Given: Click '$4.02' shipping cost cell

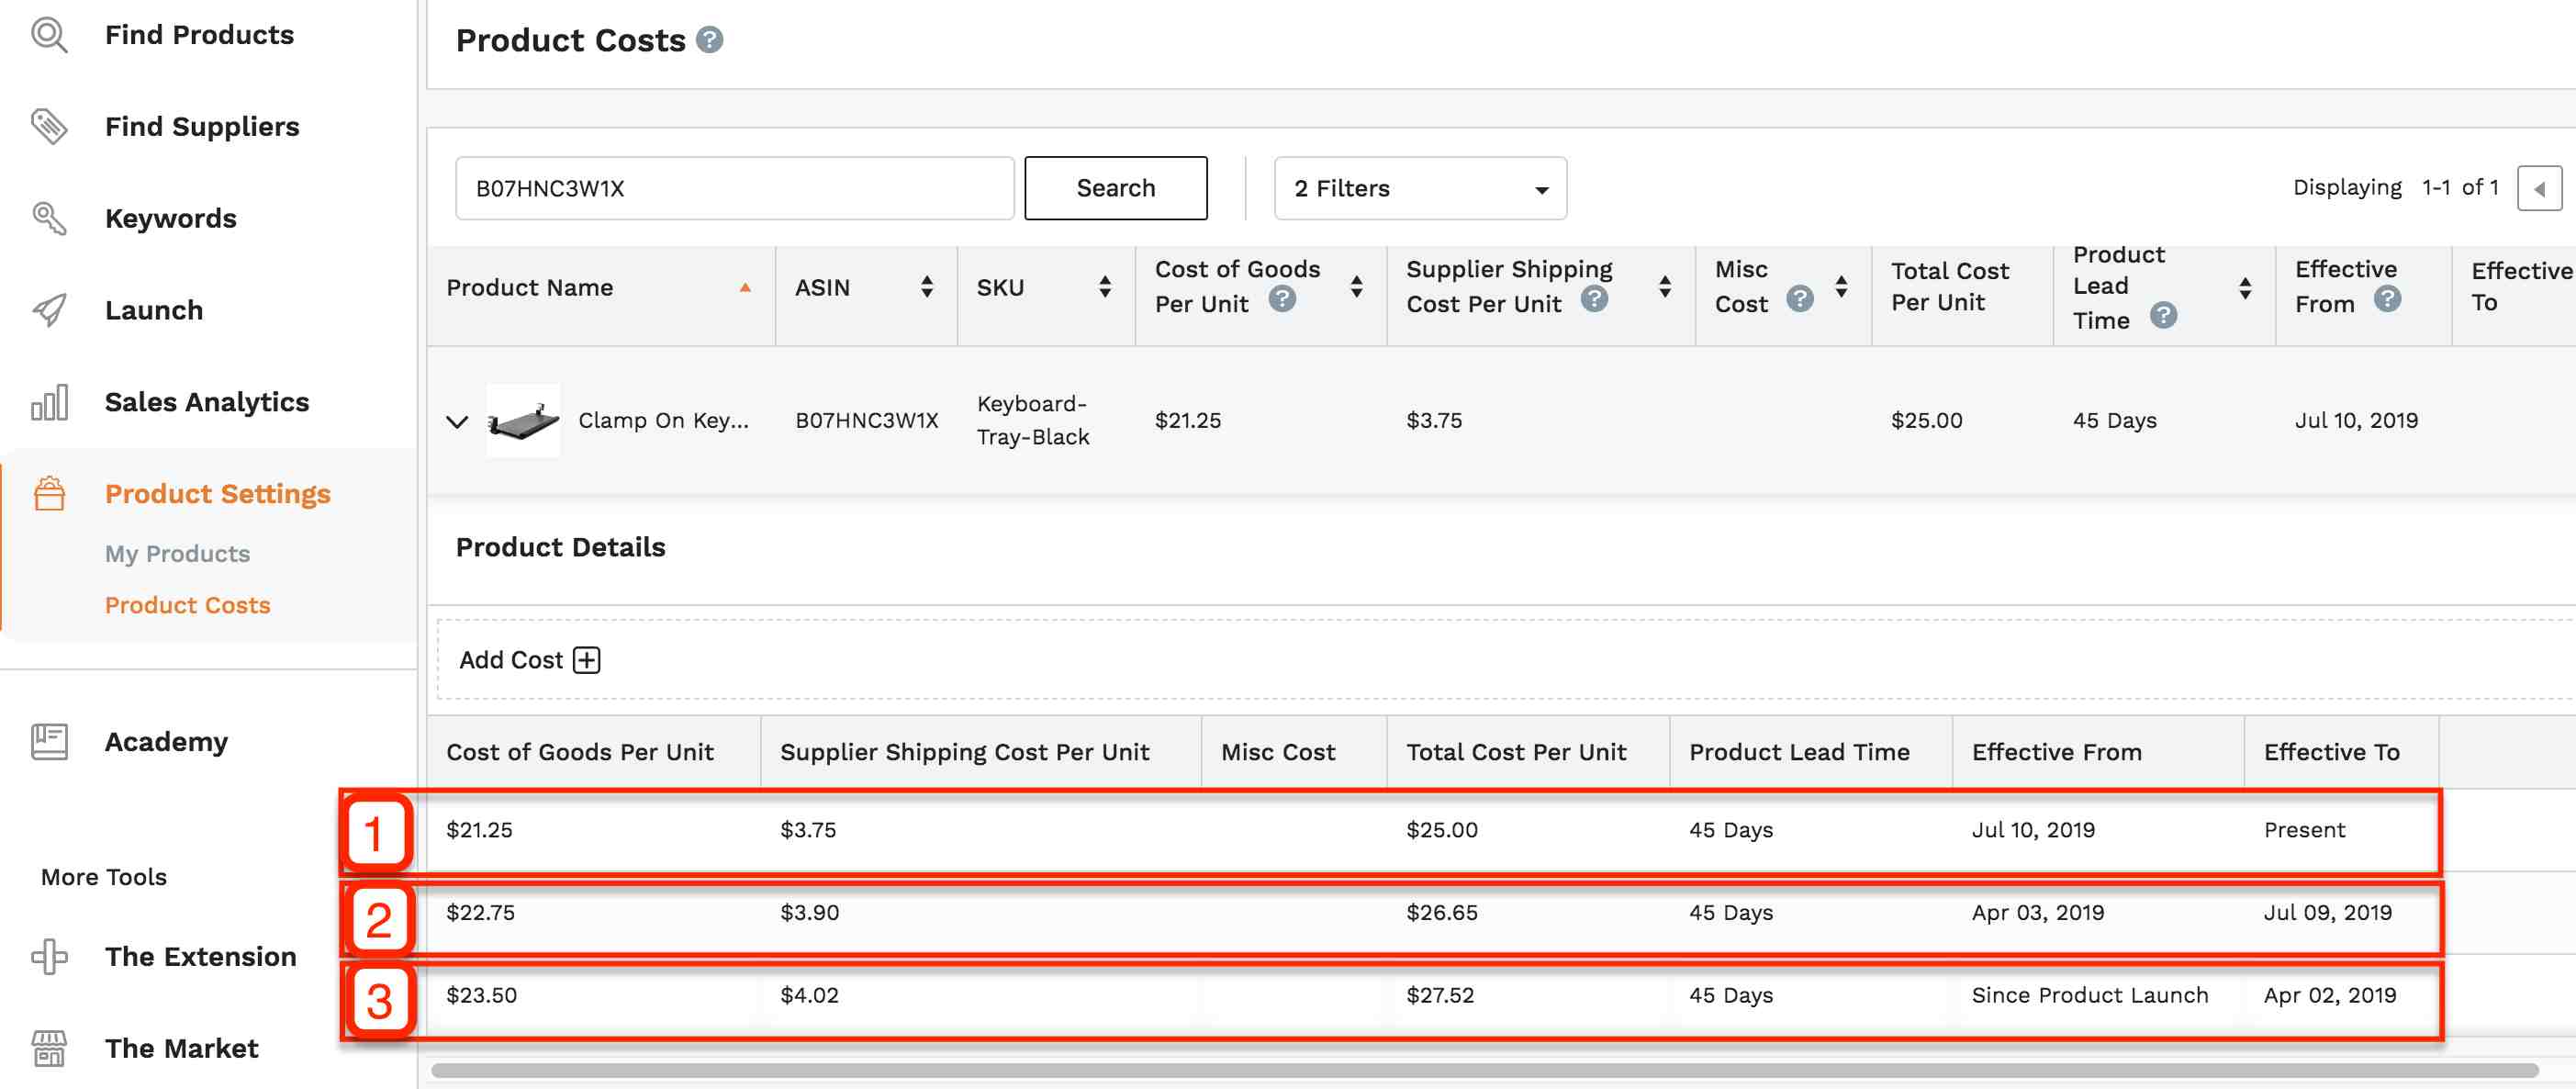Looking at the screenshot, I should 809,996.
